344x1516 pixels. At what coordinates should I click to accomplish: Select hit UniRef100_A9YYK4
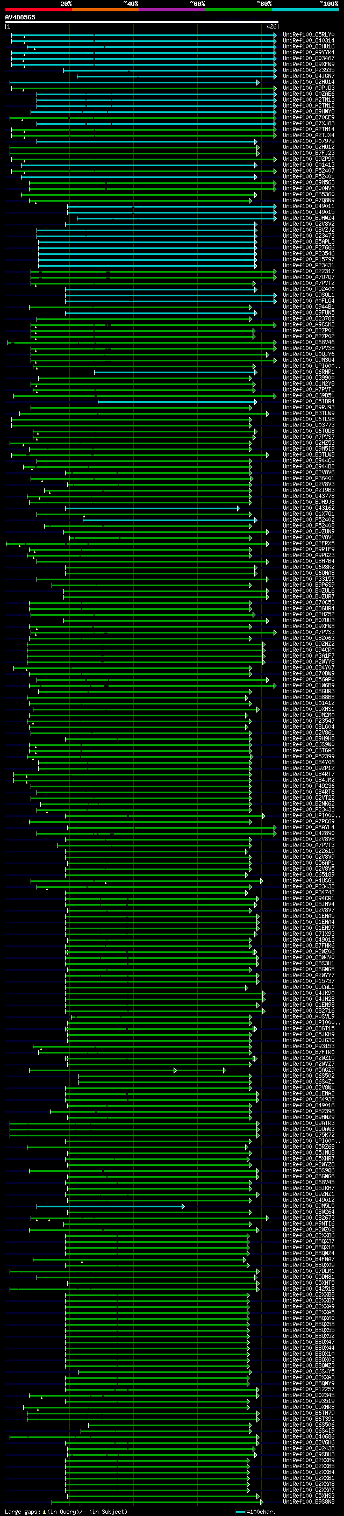coord(308,52)
